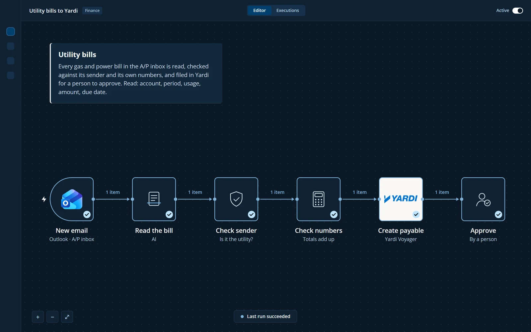Click the Totals add up subtitle

(319, 239)
